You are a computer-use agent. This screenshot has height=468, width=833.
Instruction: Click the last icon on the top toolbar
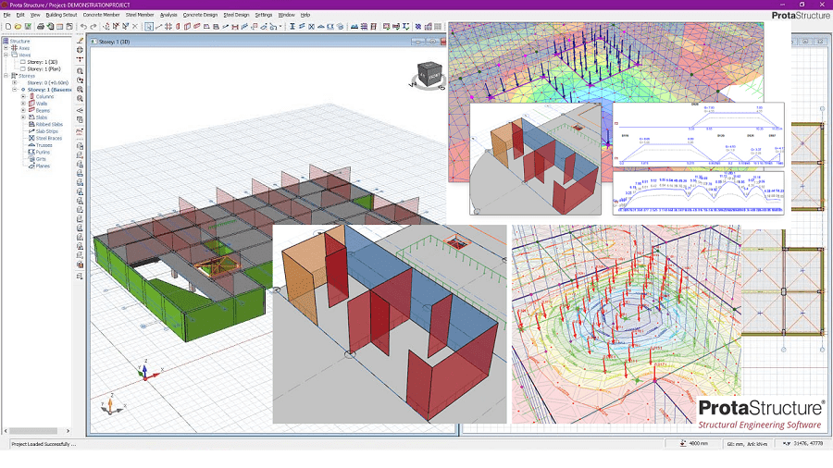(438, 27)
